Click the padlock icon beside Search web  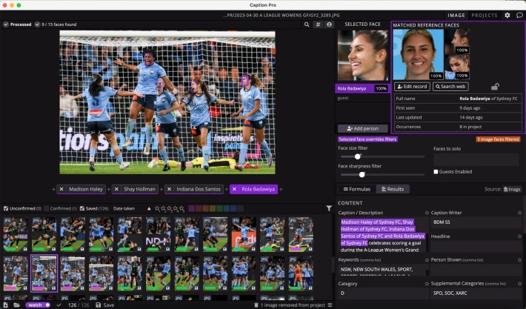pyautogui.click(x=495, y=87)
